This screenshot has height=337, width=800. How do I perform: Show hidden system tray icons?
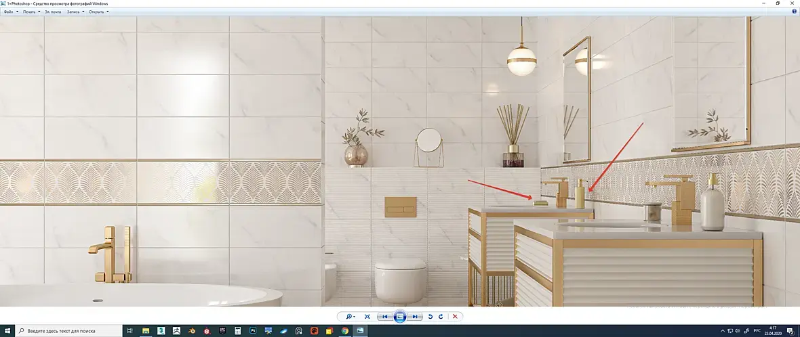pos(723,331)
